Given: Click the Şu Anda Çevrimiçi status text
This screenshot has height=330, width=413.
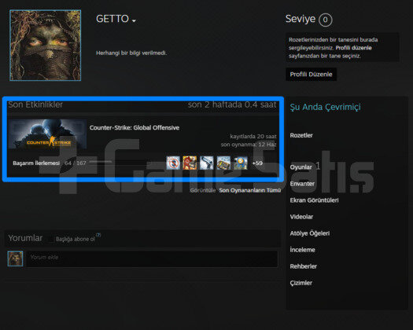Looking at the screenshot, I should coord(325,107).
